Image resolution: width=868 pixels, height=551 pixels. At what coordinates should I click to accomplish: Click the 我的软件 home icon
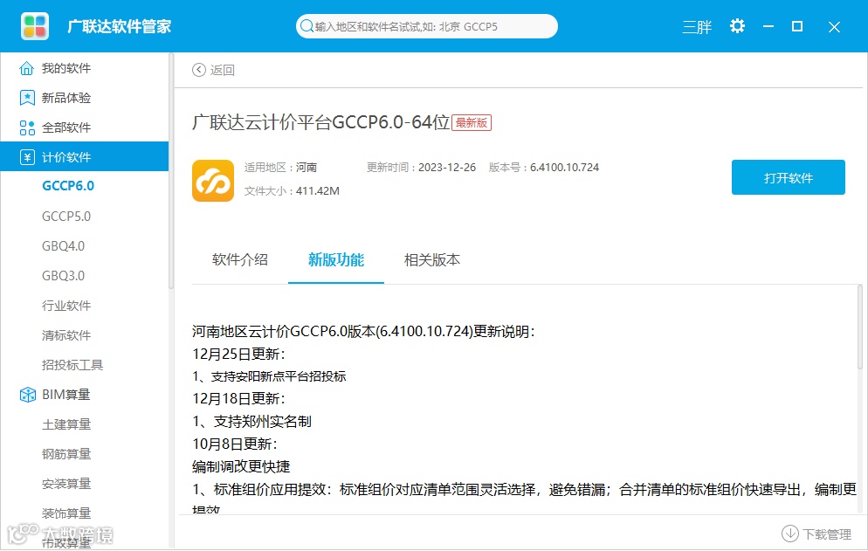[x=26, y=68]
